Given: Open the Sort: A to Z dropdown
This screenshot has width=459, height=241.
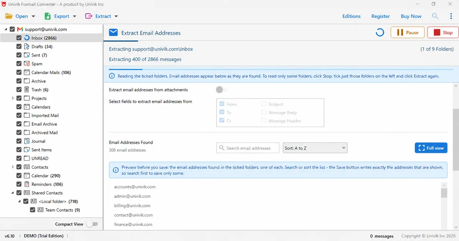Looking at the screenshot, I should [x=315, y=148].
